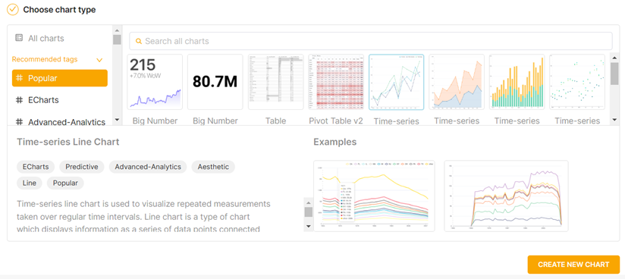Select the Big Number with trendline chart thumbnail

click(155, 82)
